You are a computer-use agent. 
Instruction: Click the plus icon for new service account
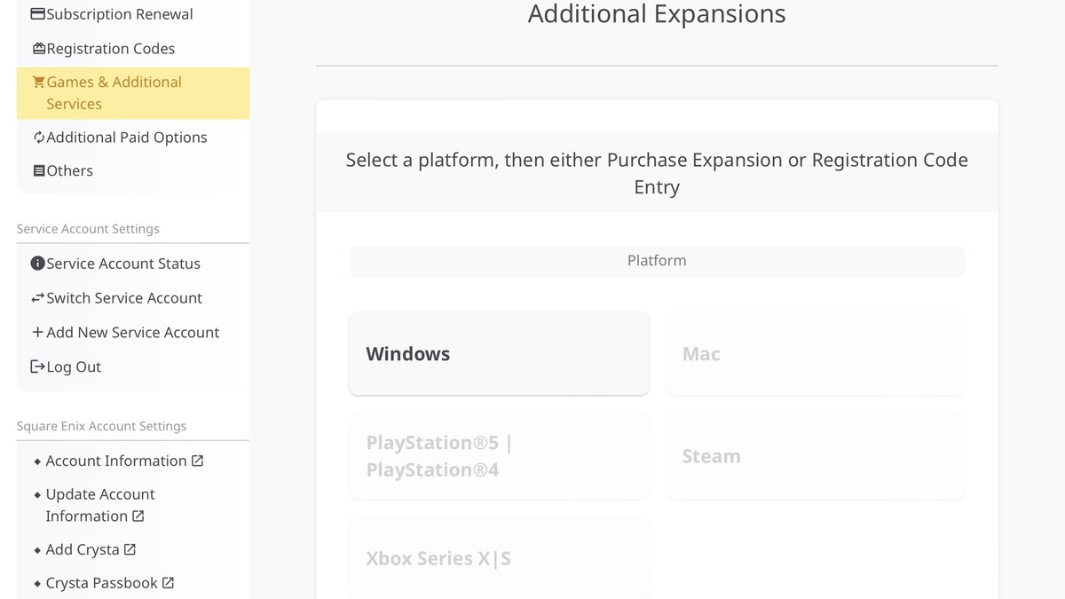pyautogui.click(x=38, y=333)
